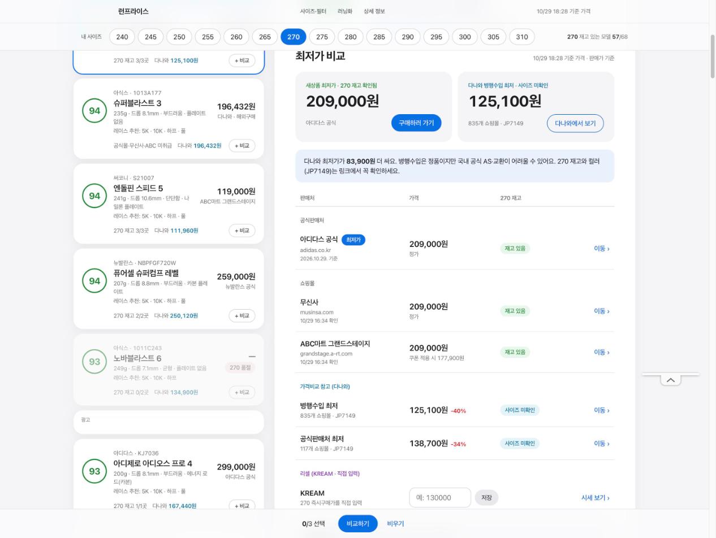Viewport: 716px width, 538px height.
Task: Add 아디제로 아디오스 프로 4 to compare
Action: pos(242,505)
